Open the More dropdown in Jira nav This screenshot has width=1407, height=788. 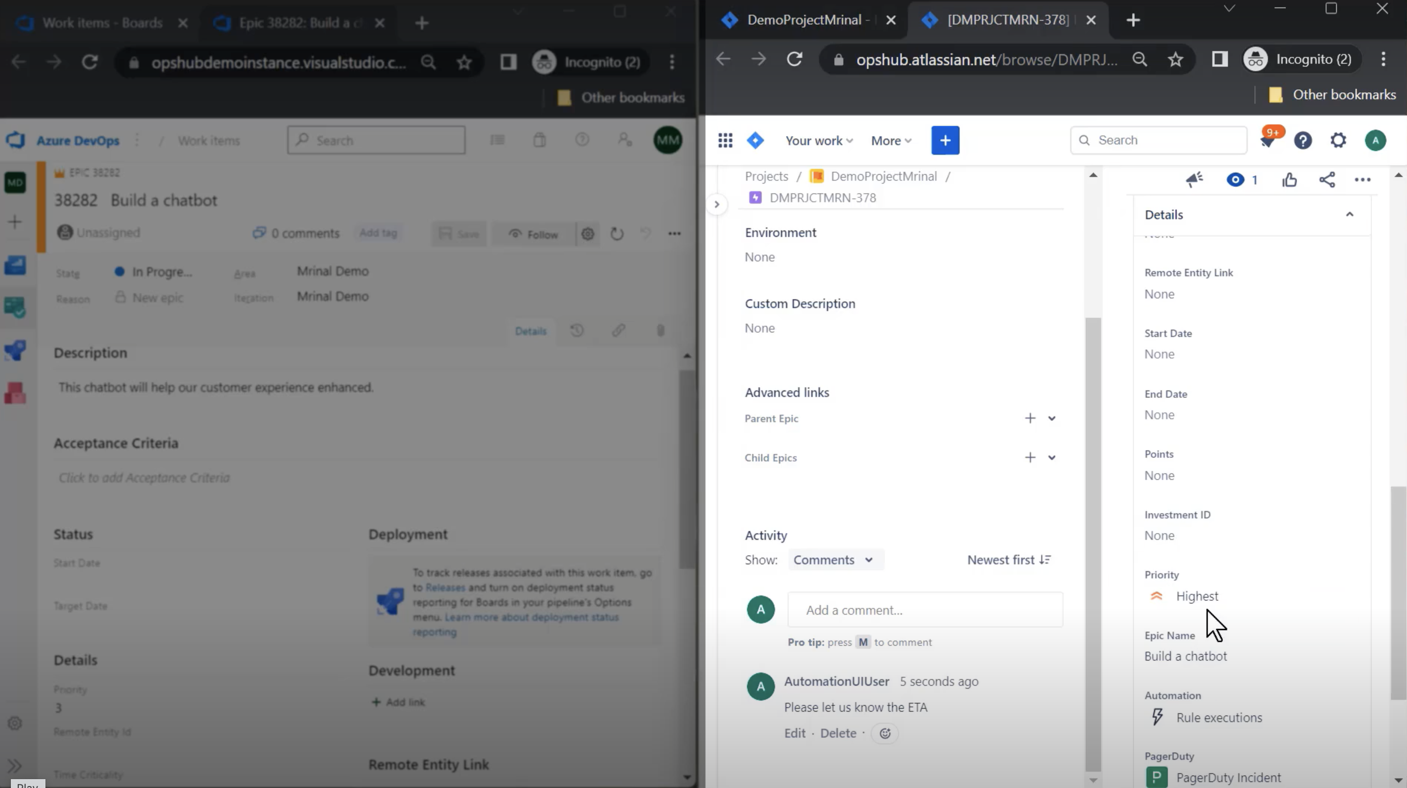(891, 141)
